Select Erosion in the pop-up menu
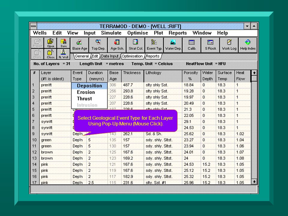Viewport: 288px width, 216px height. 89,92
